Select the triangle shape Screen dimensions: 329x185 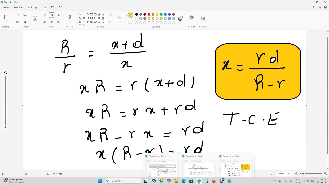pyautogui.click(x=103, y=15)
